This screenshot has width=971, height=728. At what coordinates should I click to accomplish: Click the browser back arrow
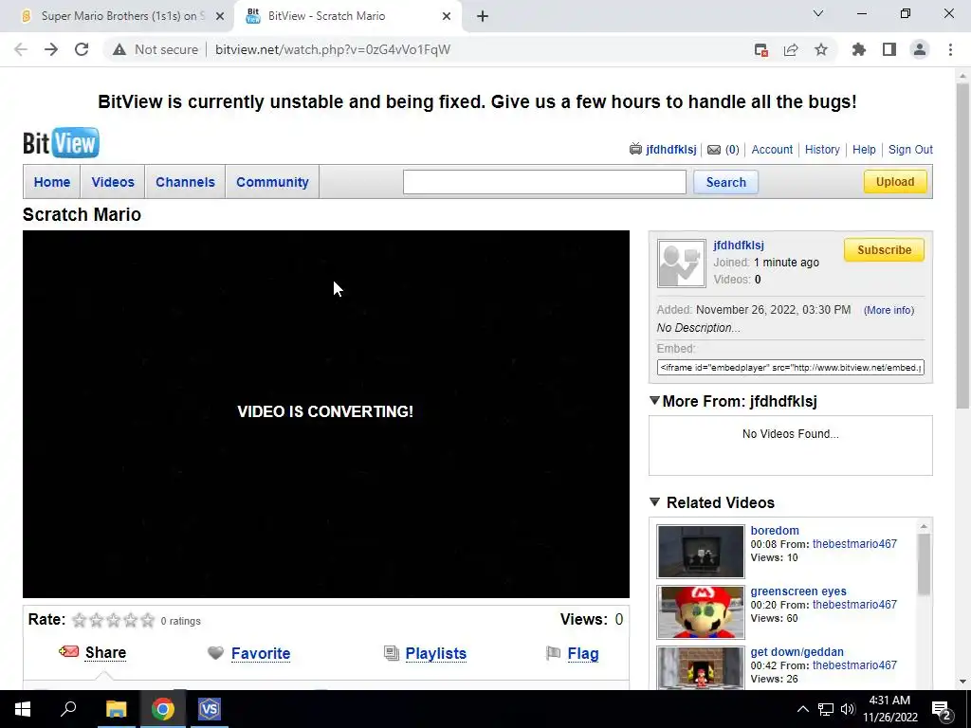(x=21, y=49)
